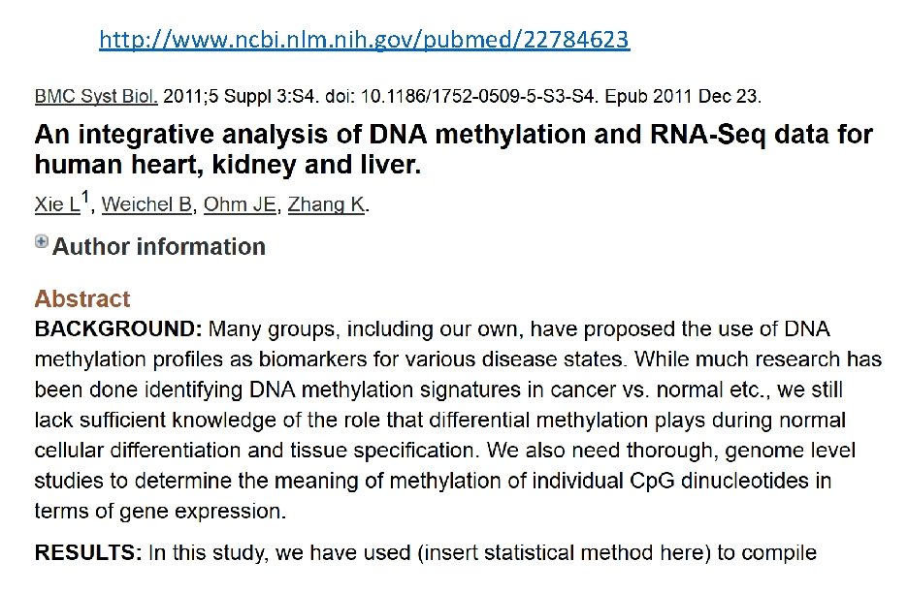Viewport: 908px width, 593px height.
Task: Click the superscript 1 affiliation marker
Action: (x=85, y=198)
